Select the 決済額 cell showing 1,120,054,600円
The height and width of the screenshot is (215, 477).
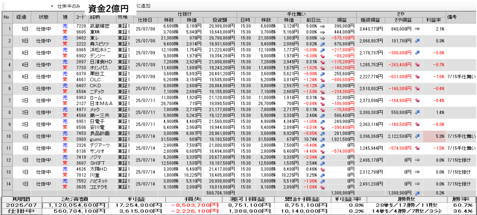tap(75, 205)
